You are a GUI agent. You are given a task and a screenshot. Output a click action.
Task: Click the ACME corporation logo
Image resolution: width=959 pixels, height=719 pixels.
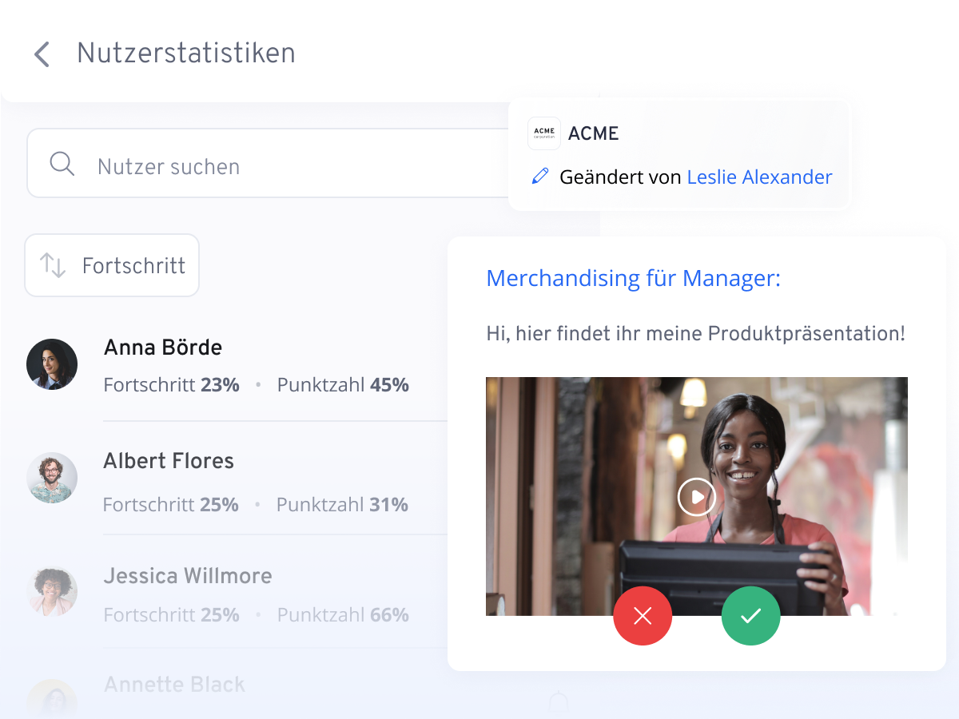pos(543,133)
